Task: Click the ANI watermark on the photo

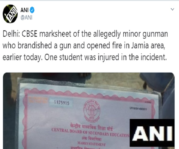Action: 152,133
